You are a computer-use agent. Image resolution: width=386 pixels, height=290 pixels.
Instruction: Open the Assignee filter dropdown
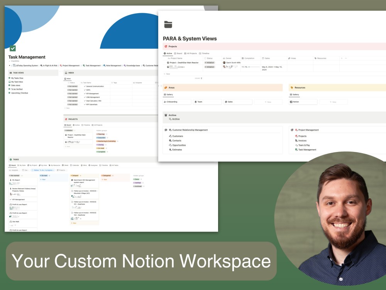pos(14,170)
